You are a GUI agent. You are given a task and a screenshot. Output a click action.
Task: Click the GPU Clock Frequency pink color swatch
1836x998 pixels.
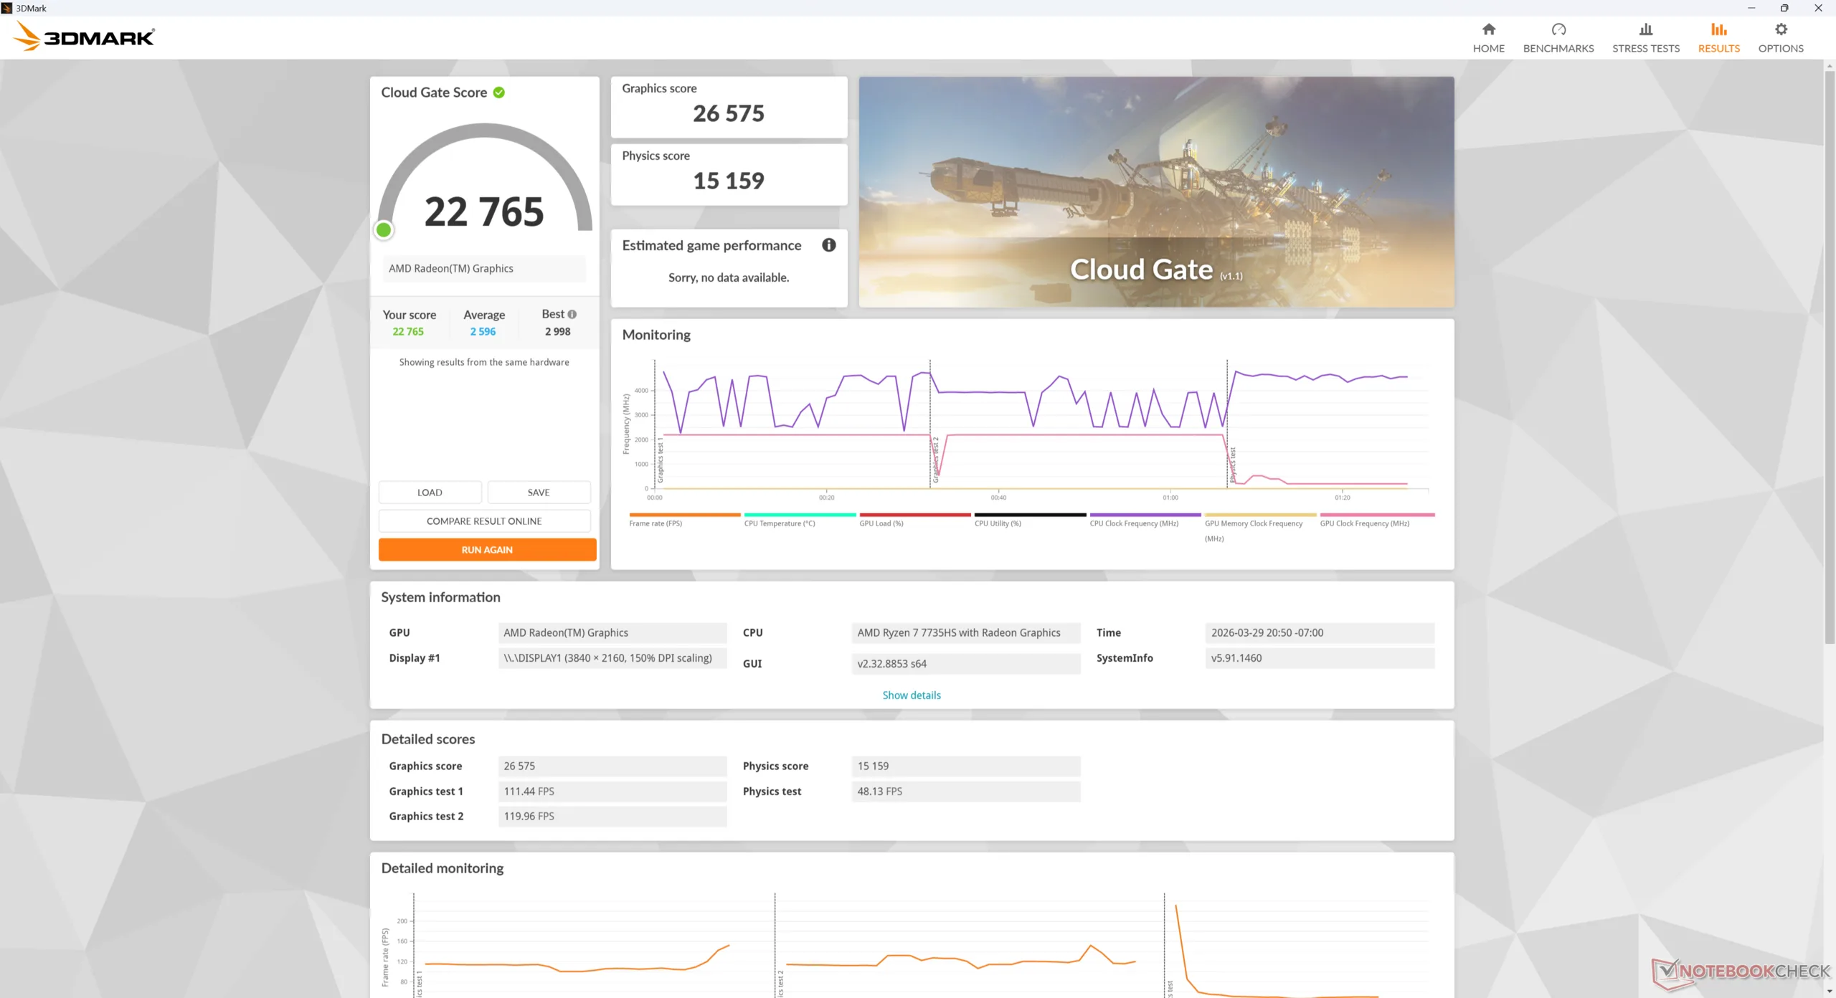coord(1376,515)
